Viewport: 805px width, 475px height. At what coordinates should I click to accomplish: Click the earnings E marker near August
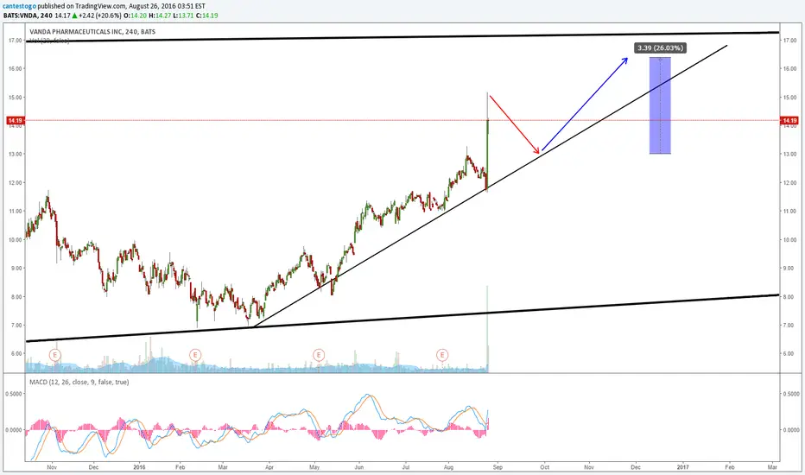coord(442,354)
